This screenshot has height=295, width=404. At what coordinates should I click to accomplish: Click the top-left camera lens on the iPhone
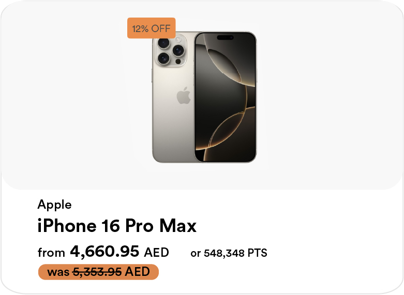pos(164,43)
